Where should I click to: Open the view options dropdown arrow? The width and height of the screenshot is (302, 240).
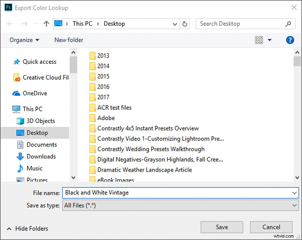pyautogui.click(x=269, y=40)
